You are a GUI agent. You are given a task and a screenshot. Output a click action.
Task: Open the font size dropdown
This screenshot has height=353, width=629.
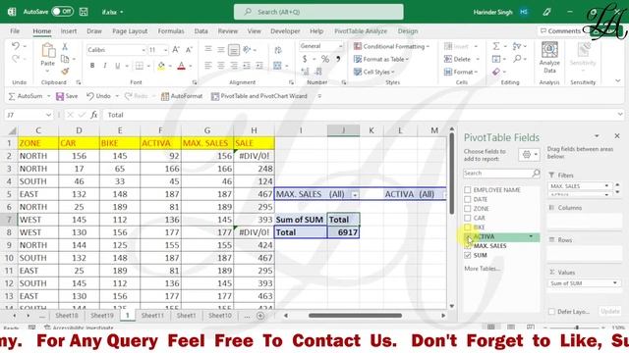(165, 50)
